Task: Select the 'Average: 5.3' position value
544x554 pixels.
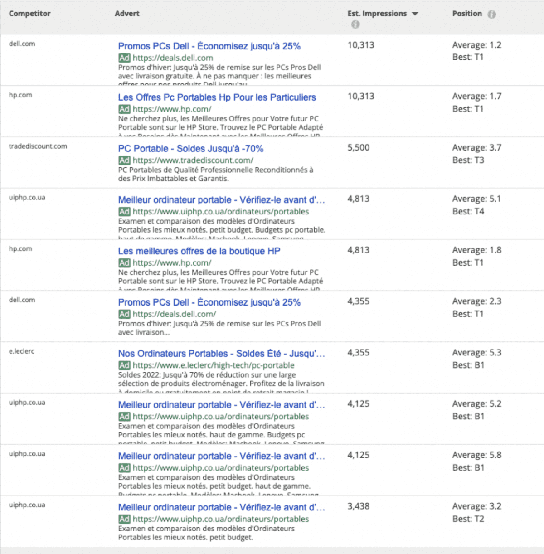Action: (x=477, y=353)
